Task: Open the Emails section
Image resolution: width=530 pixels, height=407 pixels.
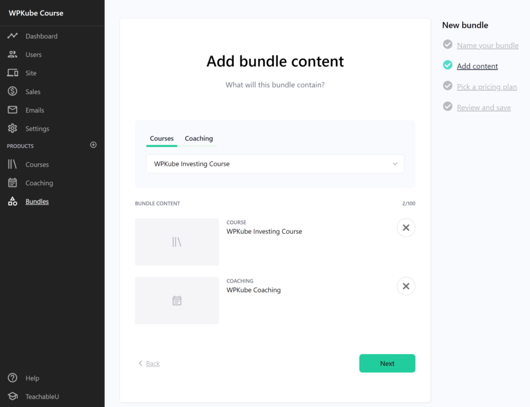Action: [x=35, y=110]
